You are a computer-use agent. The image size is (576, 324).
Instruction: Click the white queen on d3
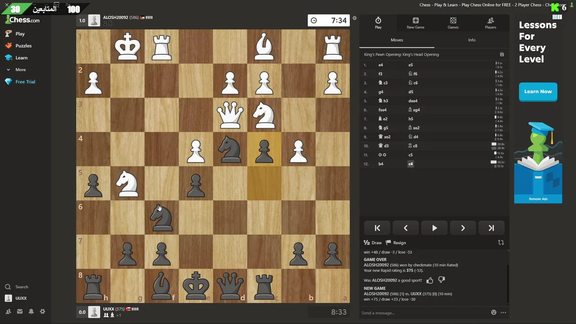230,115
